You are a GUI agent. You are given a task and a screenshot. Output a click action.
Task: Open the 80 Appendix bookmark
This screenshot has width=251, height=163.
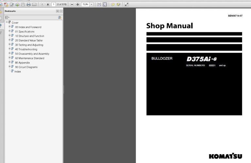click(x=23, y=63)
